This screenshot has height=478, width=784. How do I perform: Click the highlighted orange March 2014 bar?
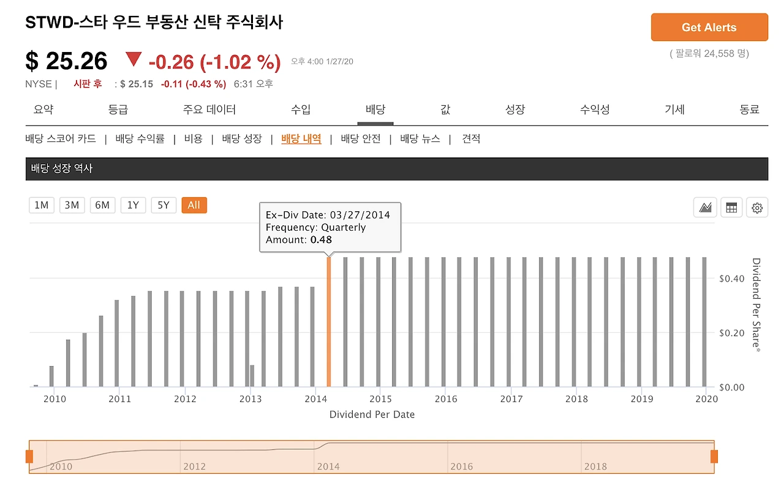(x=329, y=322)
